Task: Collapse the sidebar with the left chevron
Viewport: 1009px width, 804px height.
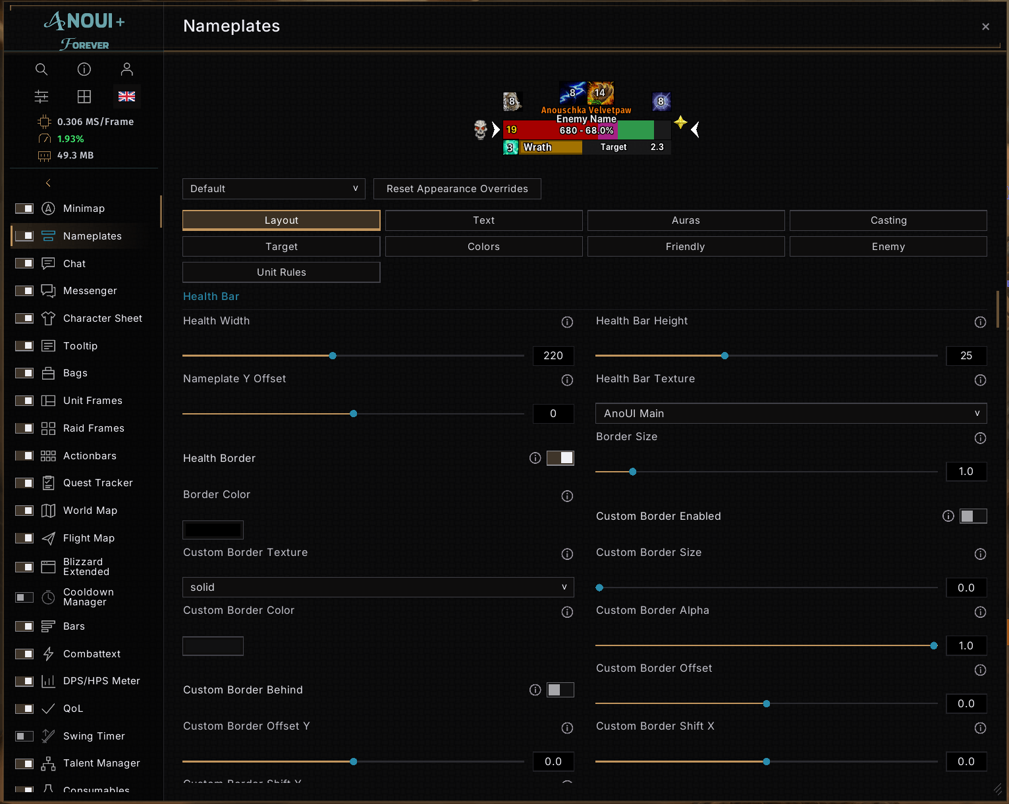Action: click(x=48, y=183)
